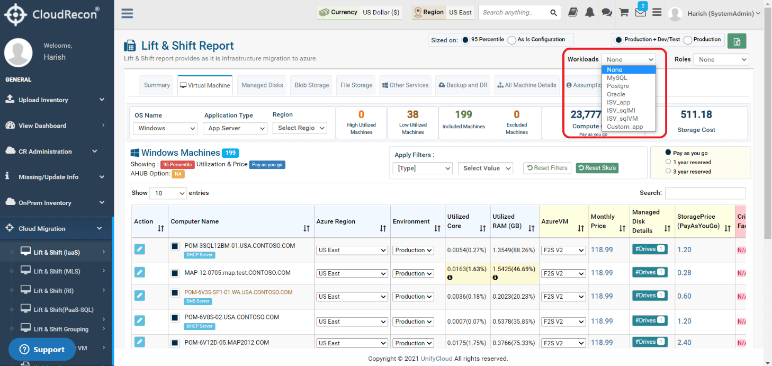Viewport: 772px width, 366px height.
Task: Click the green Reset Sku's button
Action: (x=597, y=168)
